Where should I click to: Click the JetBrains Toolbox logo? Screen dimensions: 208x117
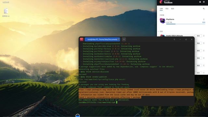166,2
